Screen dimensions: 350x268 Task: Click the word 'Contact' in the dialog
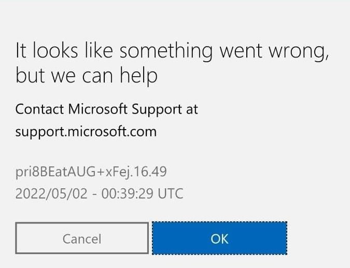(x=40, y=110)
